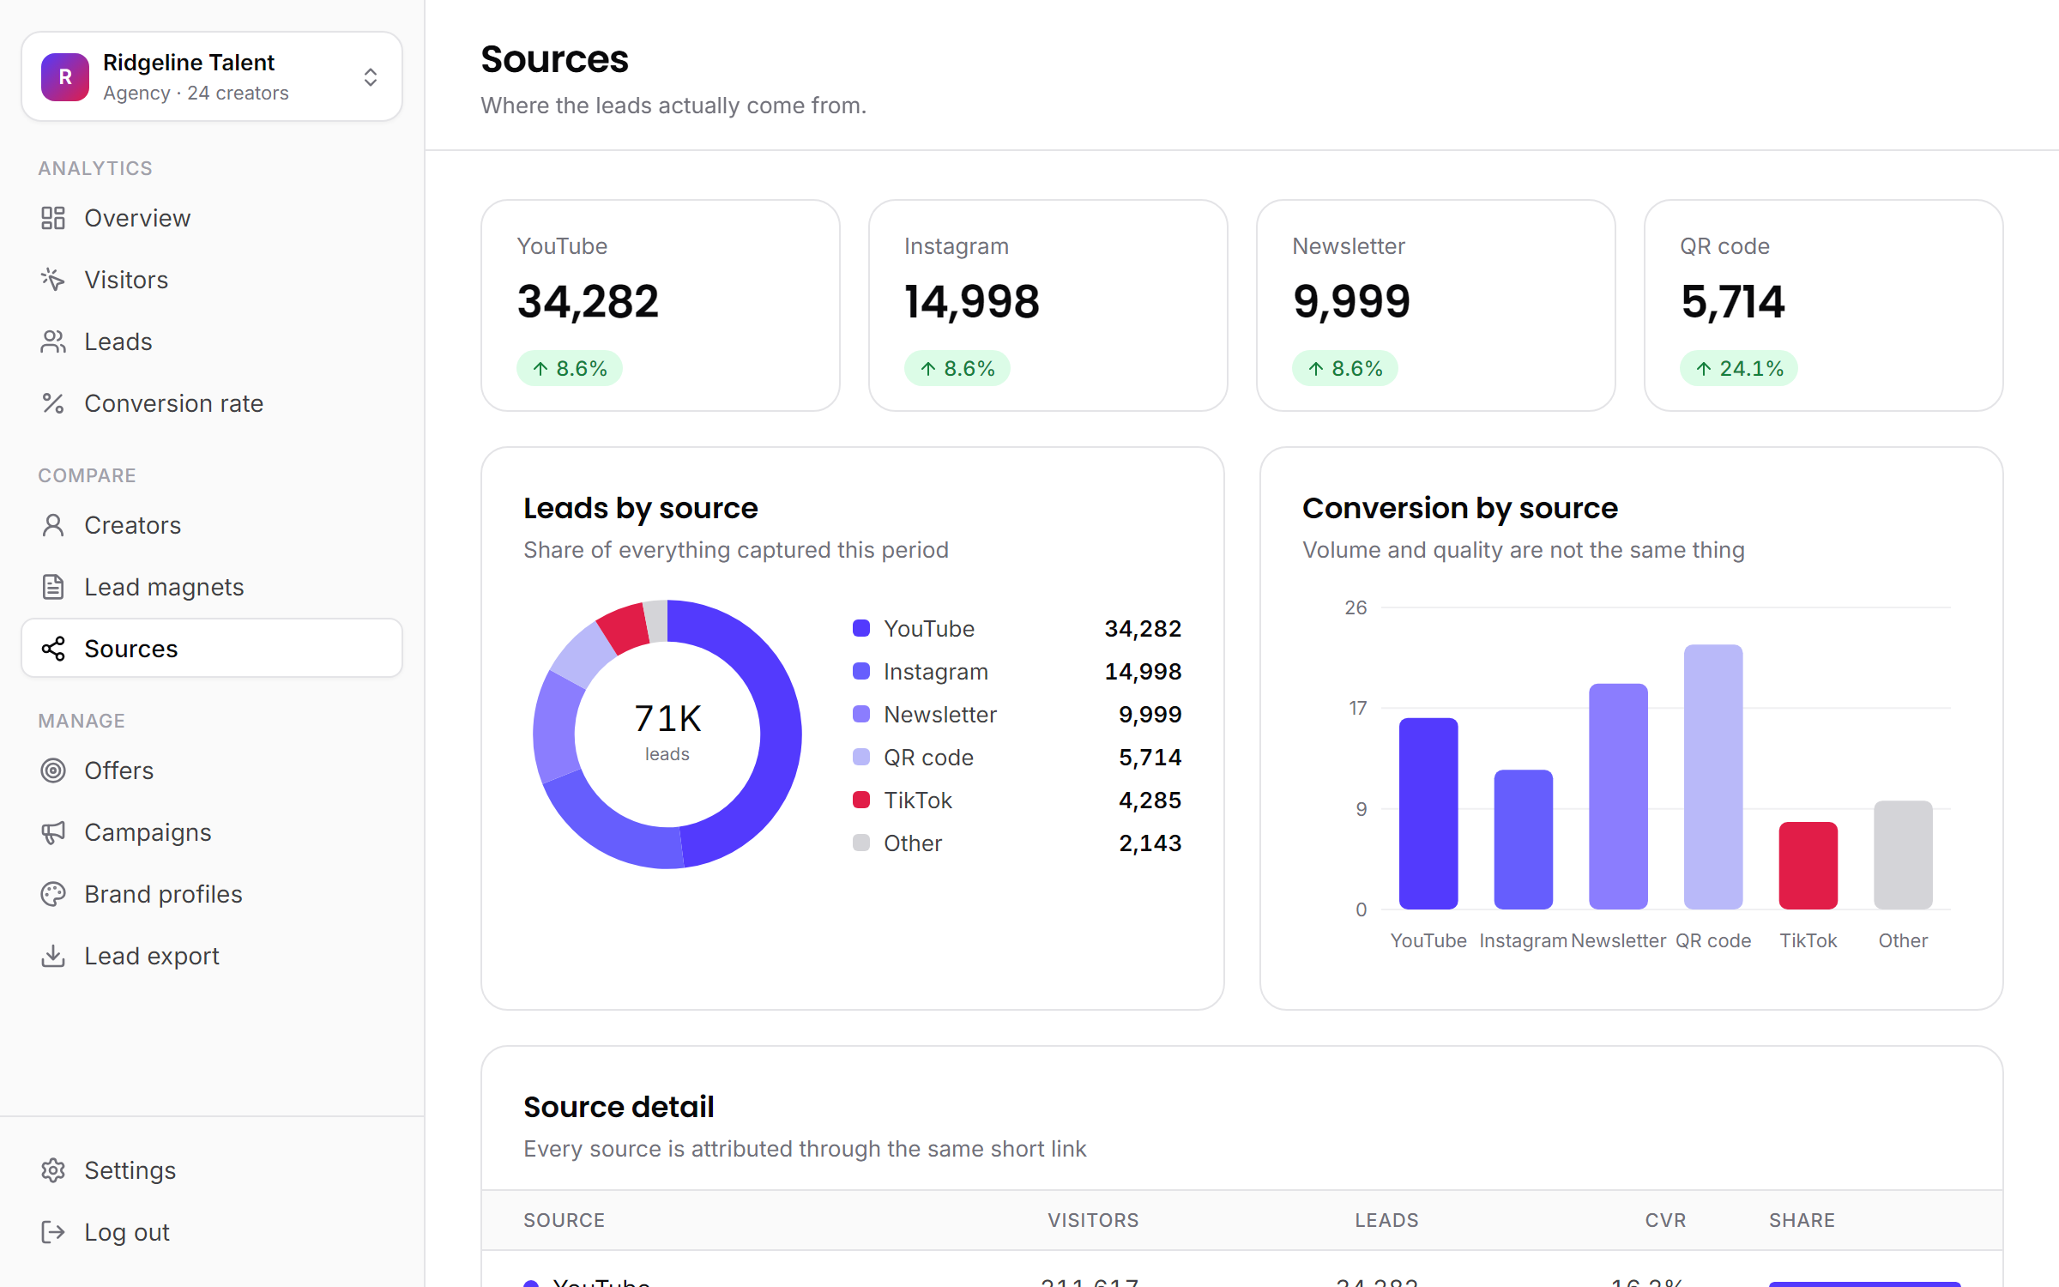Click Log out
Screen dimensions: 2059x1287
point(212,1232)
